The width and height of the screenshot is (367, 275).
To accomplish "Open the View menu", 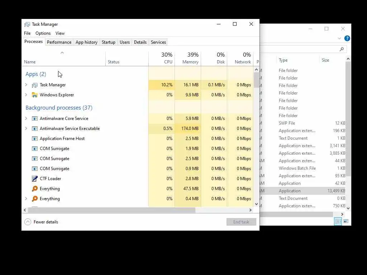I will coord(60,33).
